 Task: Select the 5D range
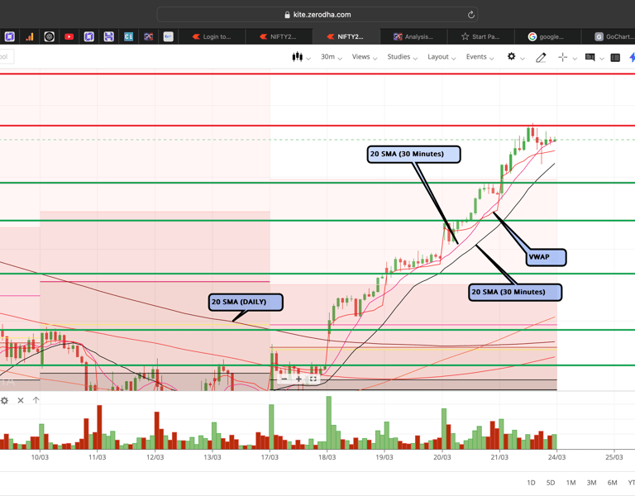click(x=551, y=483)
